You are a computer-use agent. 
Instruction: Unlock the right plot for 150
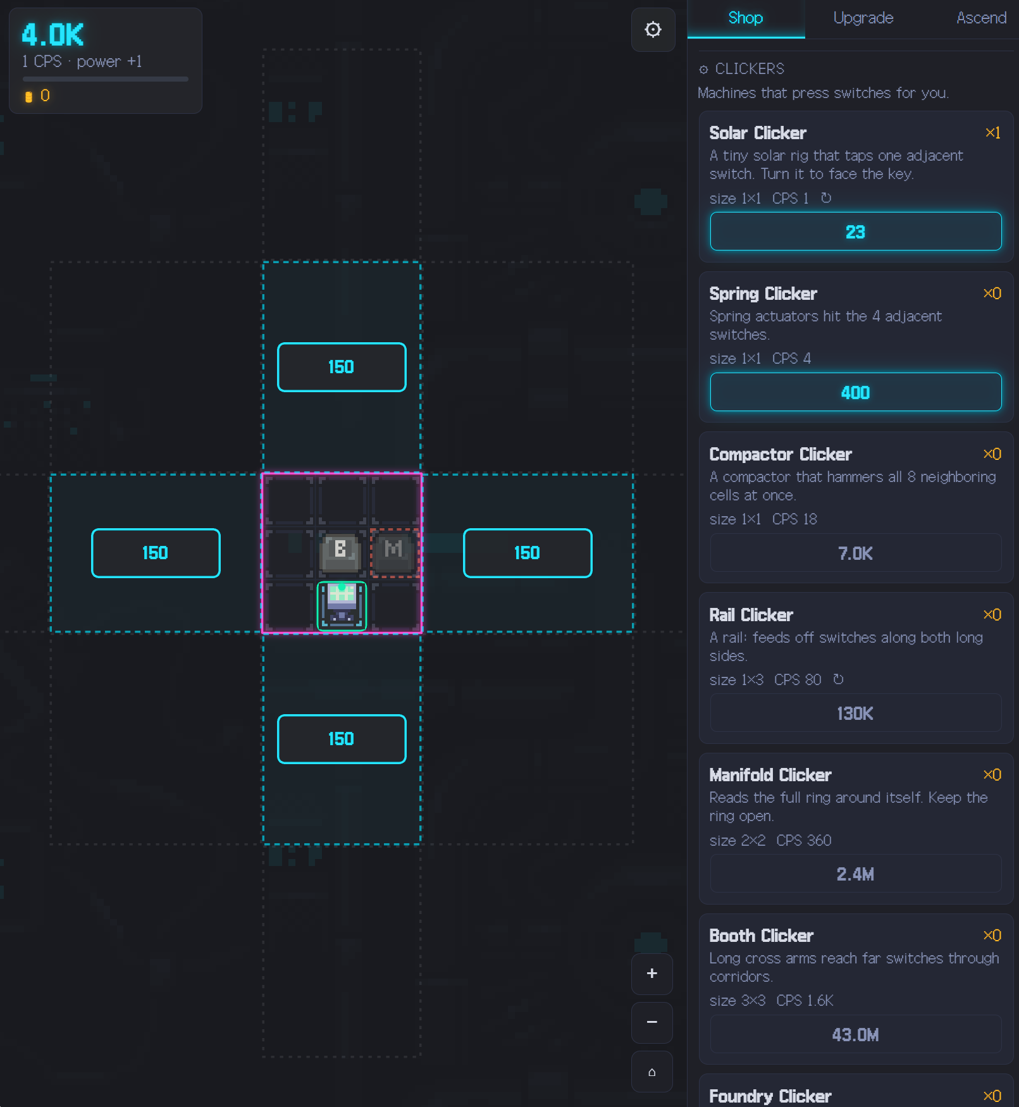(x=528, y=553)
